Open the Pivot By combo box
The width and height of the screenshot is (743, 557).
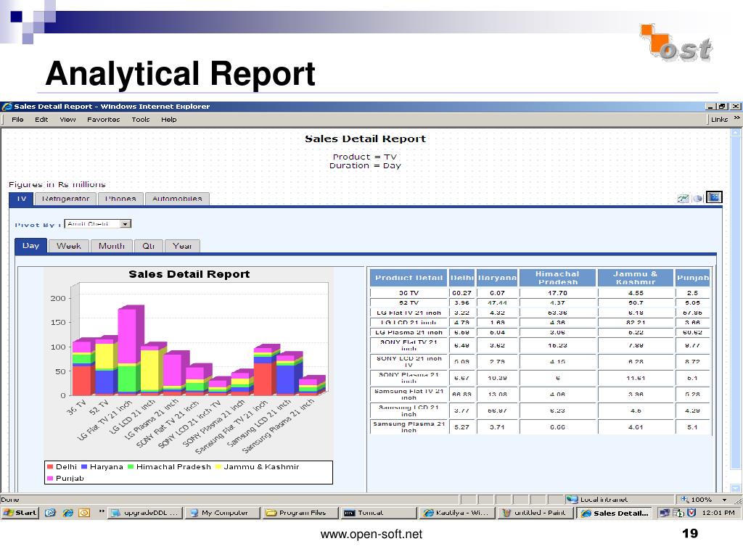tap(98, 224)
